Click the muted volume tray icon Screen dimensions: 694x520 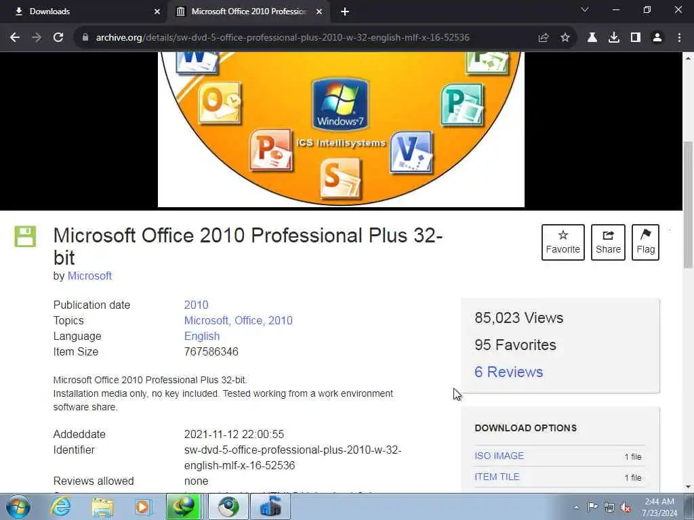(x=626, y=507)
